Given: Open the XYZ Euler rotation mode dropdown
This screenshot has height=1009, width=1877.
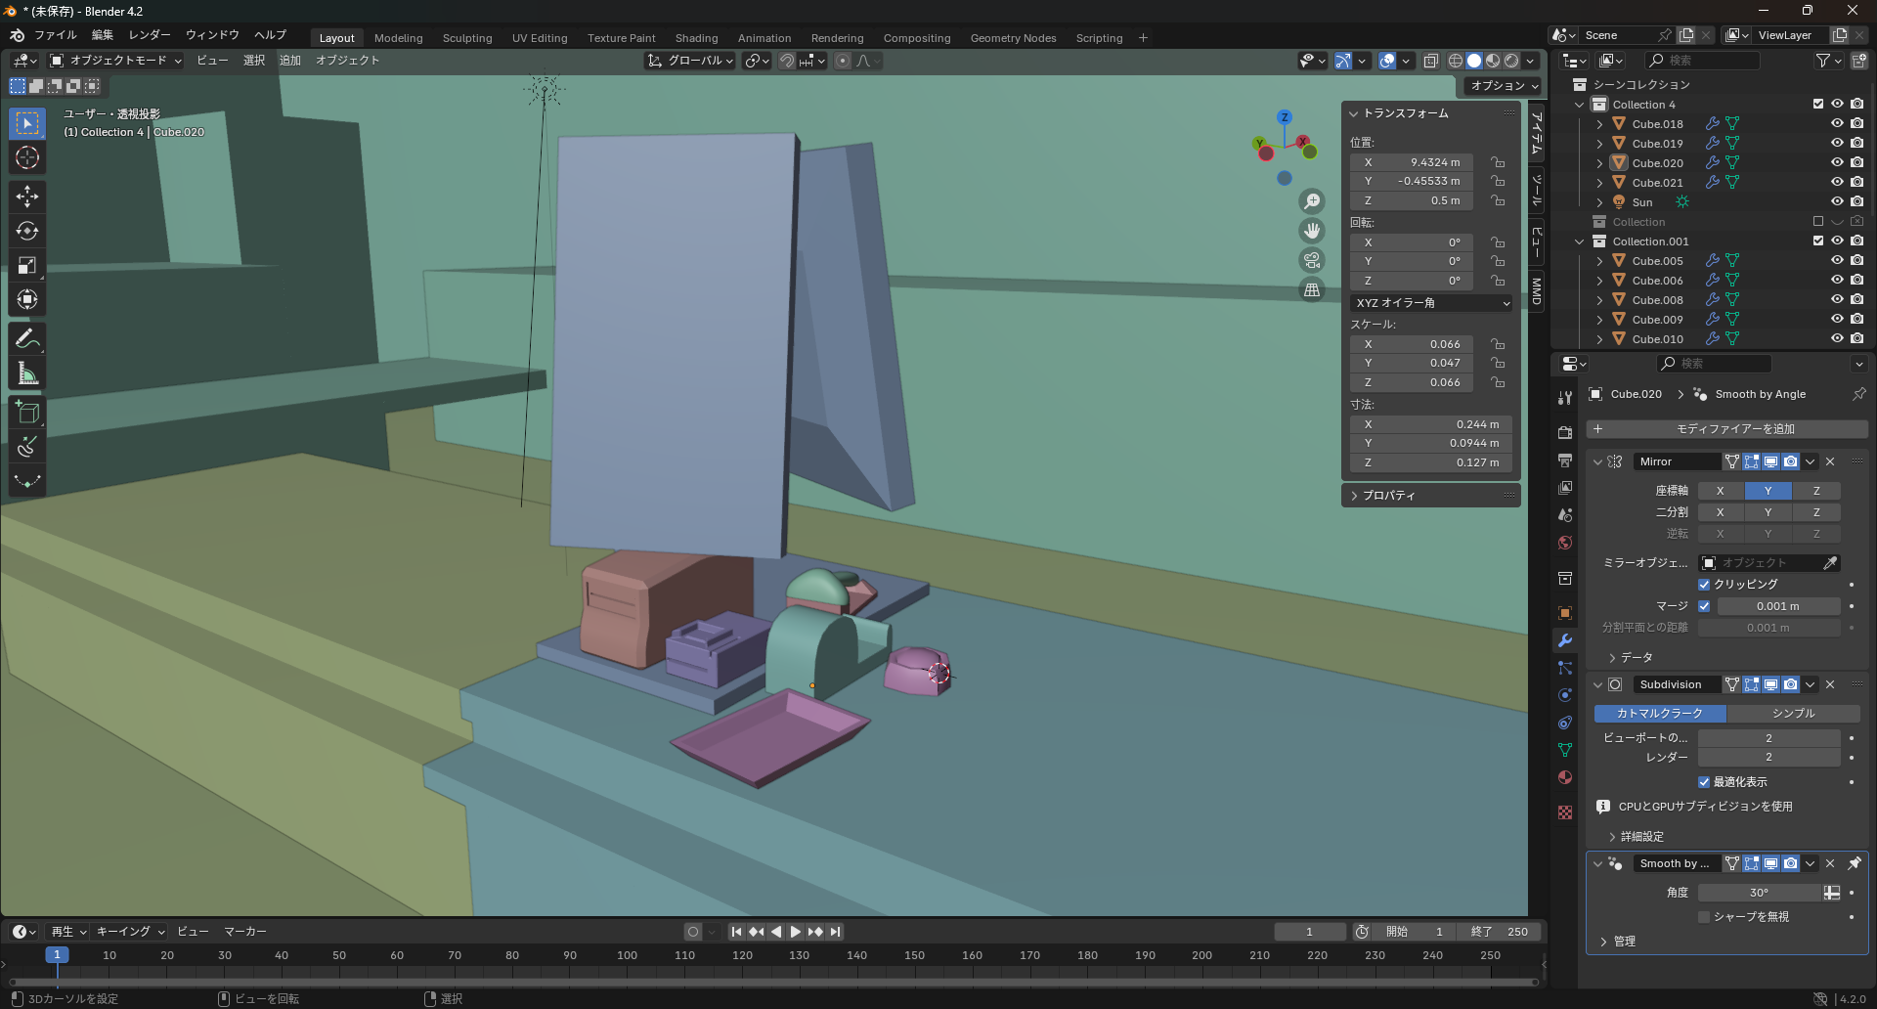Looking at the screenshot, I should tap(1431, 303).
